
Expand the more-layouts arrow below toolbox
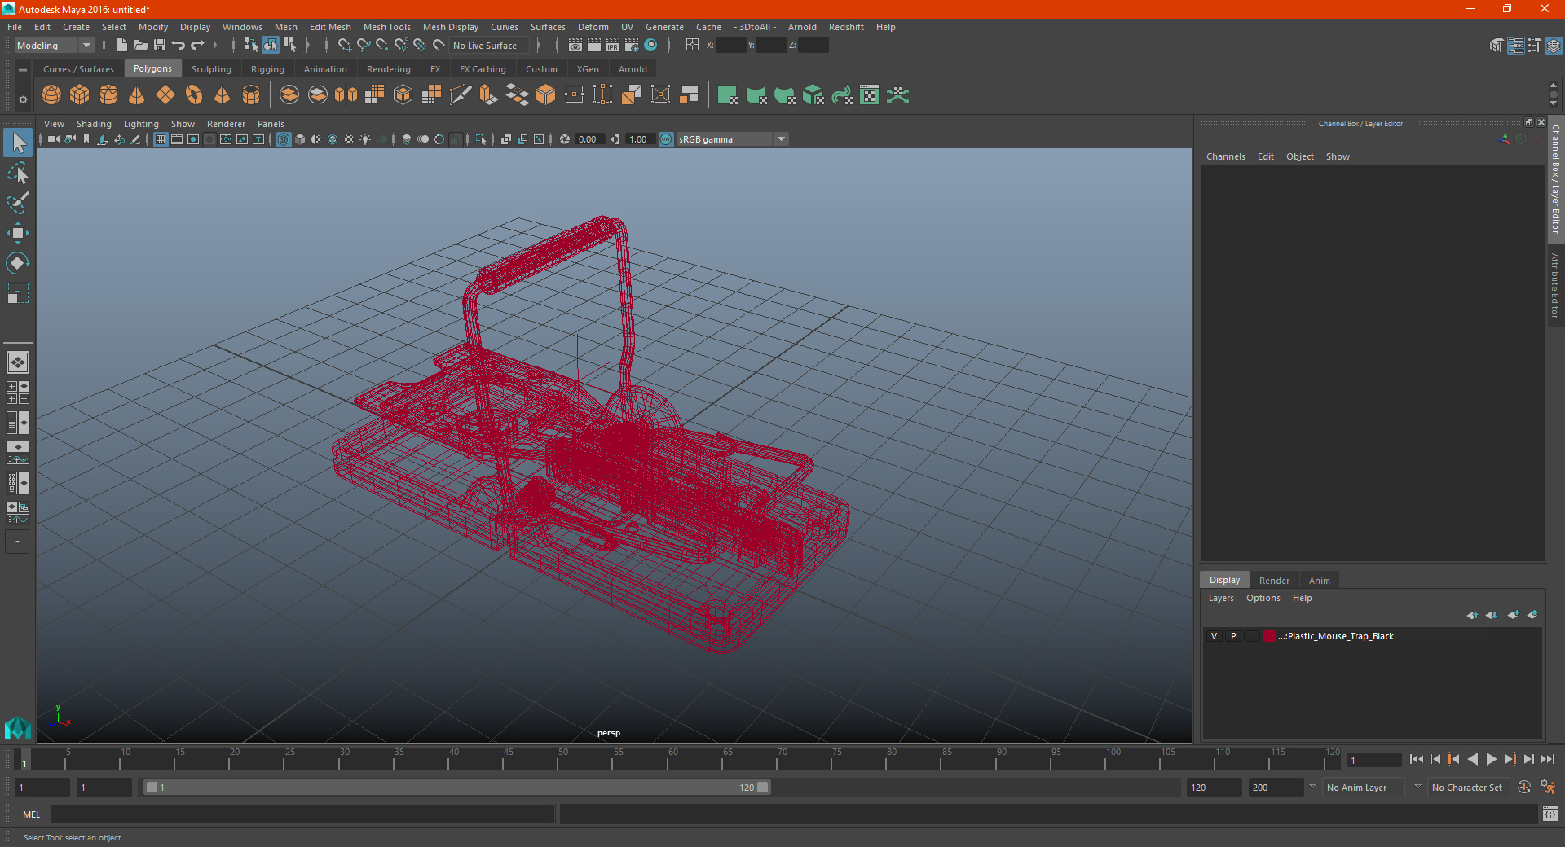(x=17, y=542)
